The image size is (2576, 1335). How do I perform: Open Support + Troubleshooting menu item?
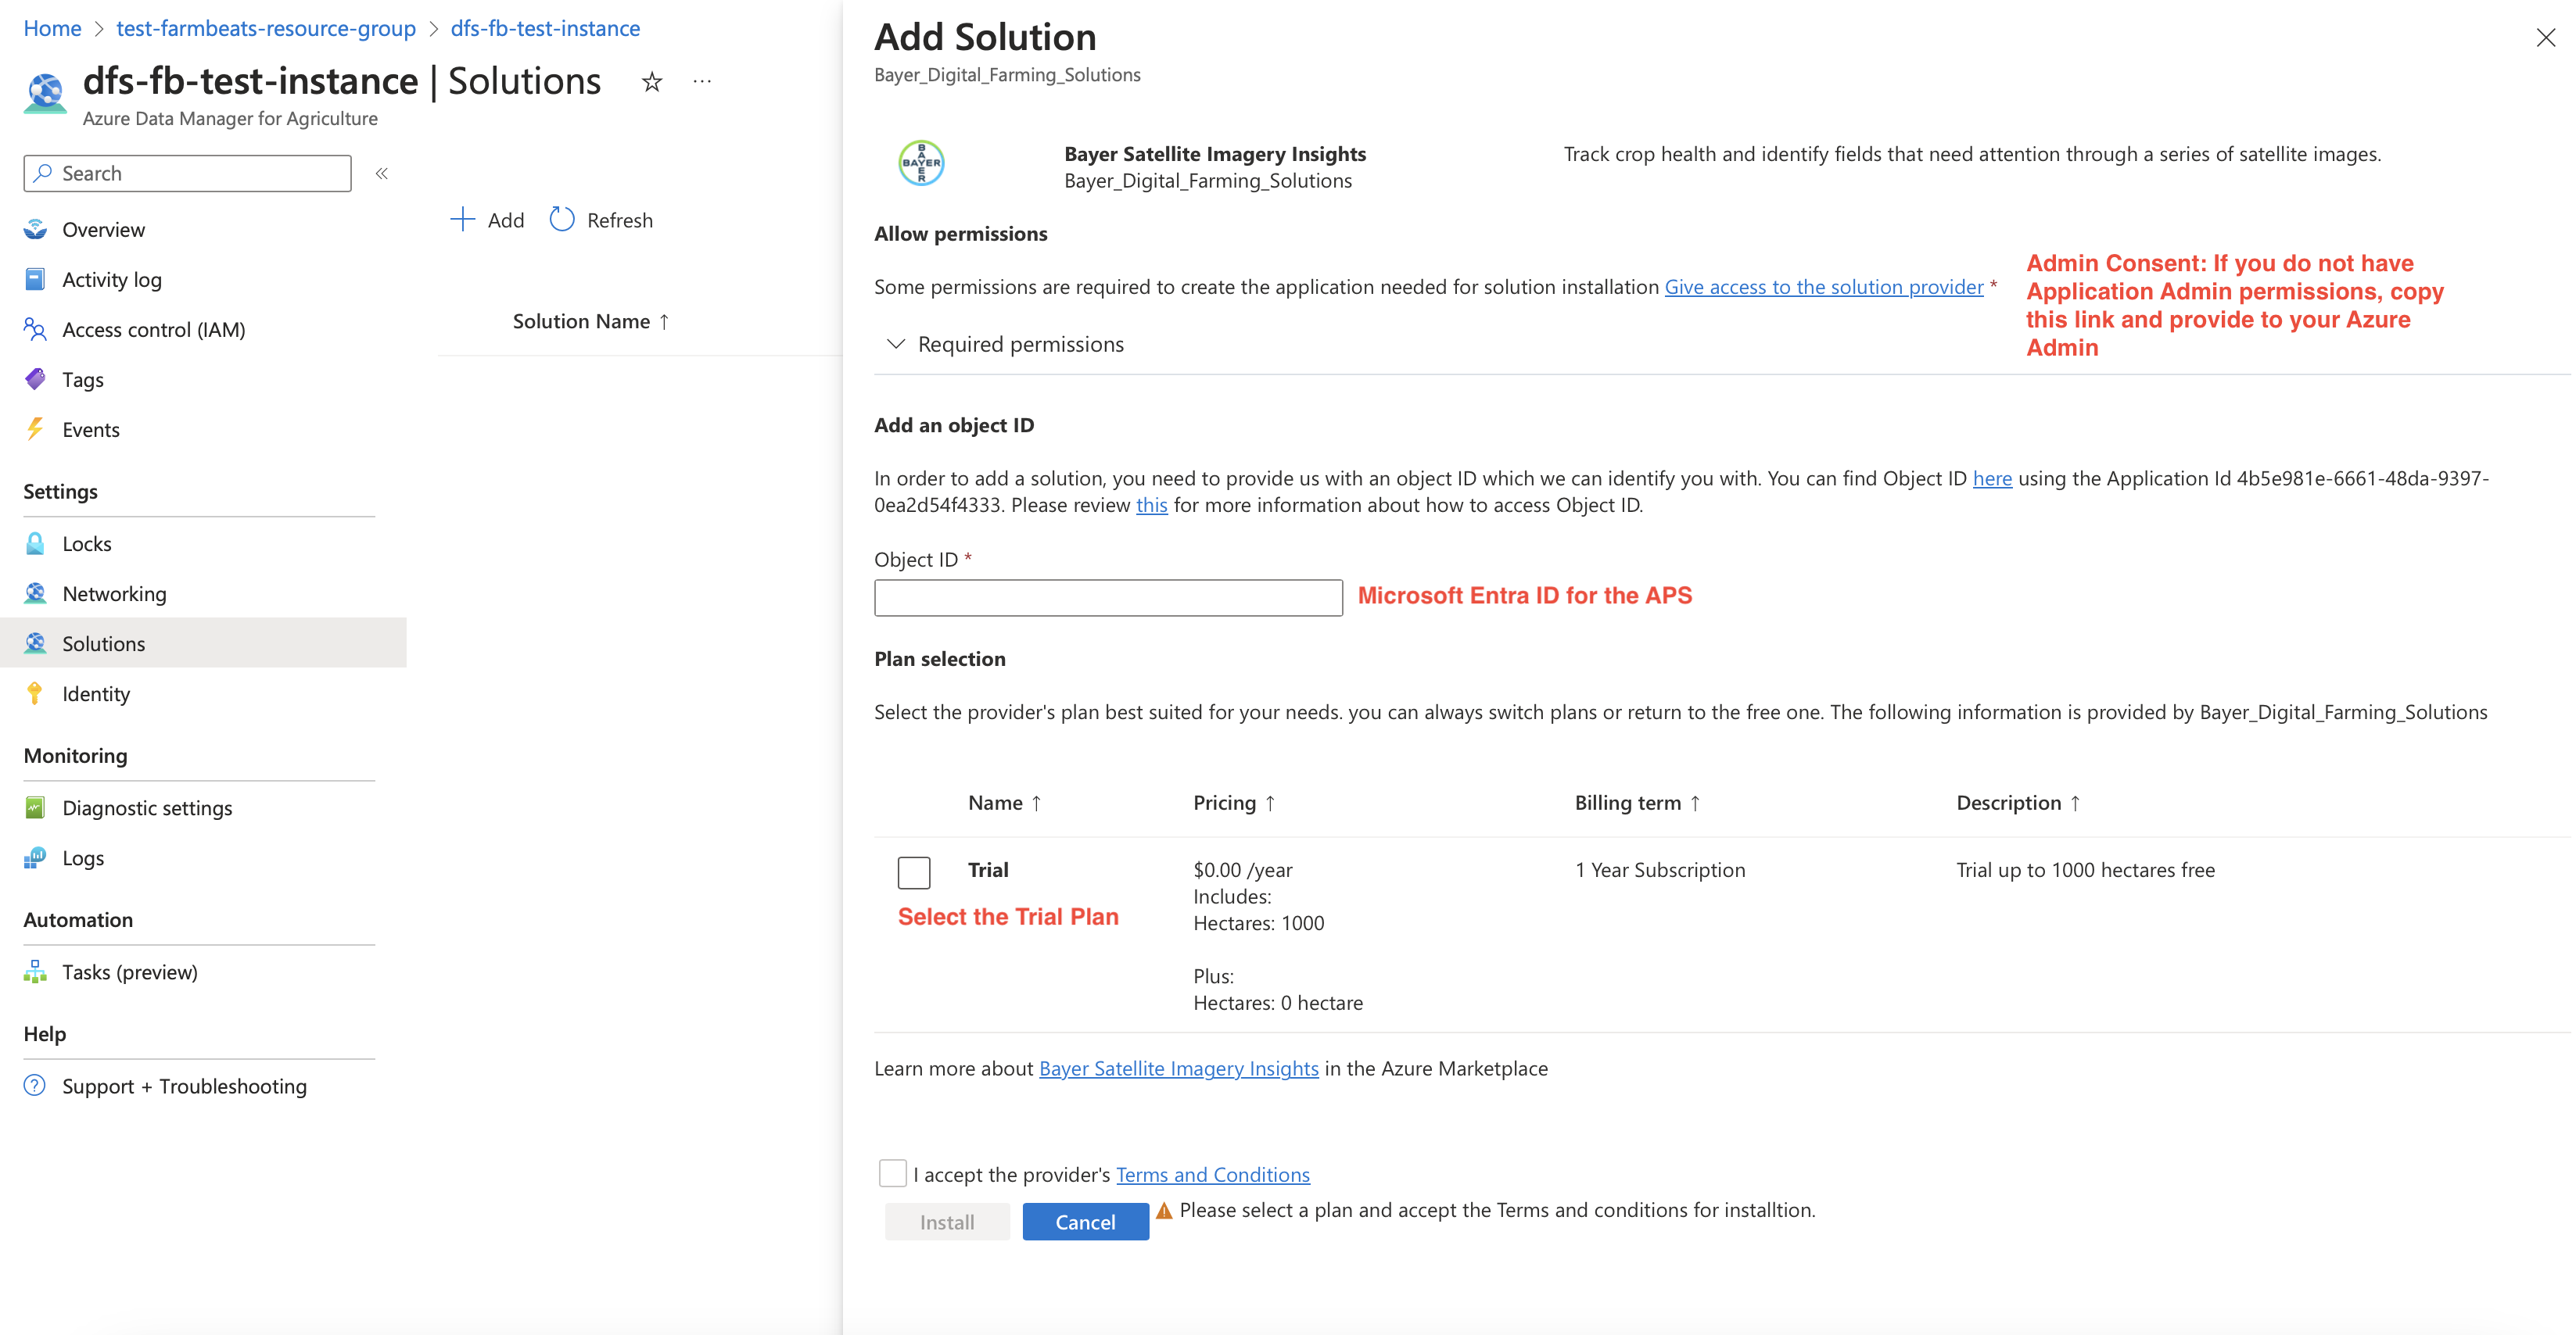coord(203,1086)
